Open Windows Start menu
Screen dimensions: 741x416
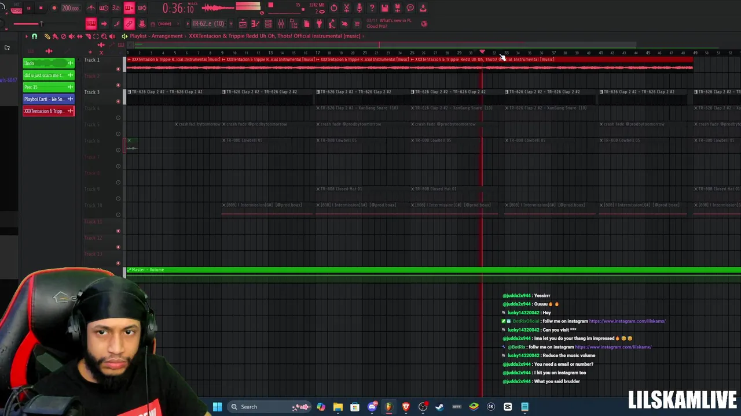218,407
